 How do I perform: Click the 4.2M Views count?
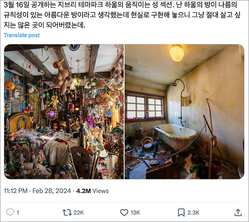[x=92, y=191]
